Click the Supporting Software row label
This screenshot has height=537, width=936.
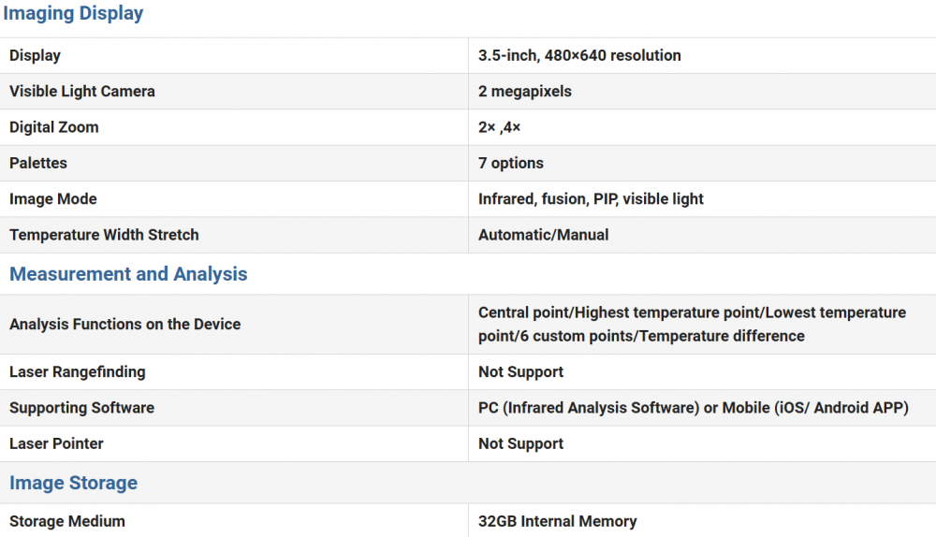(81, 408)
